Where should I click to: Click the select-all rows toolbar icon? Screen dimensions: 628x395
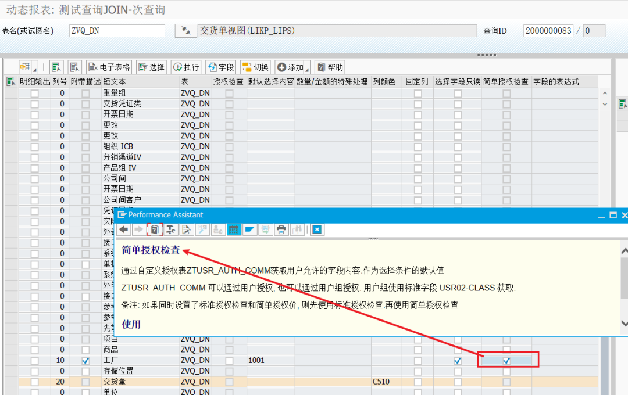(x=56, y=67)
